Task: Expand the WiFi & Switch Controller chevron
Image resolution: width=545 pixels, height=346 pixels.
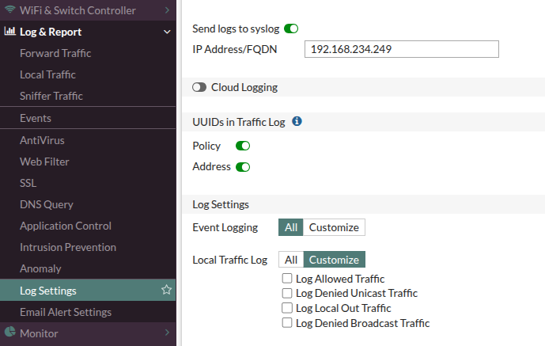Action: [x=166, y=10]
